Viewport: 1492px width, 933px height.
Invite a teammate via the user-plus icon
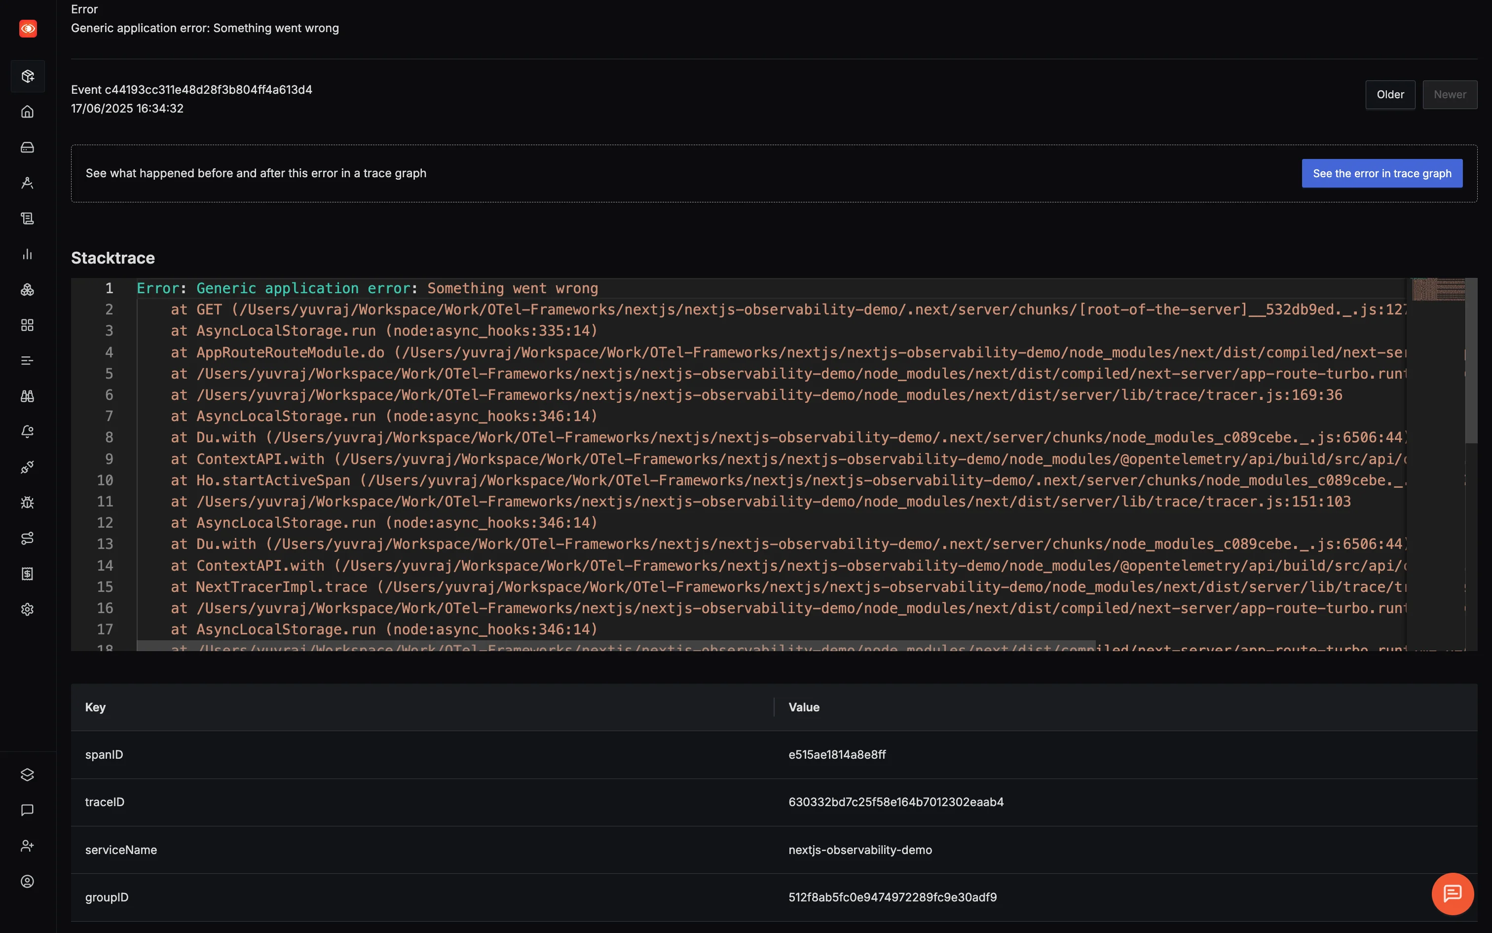(x=28, y=845)
